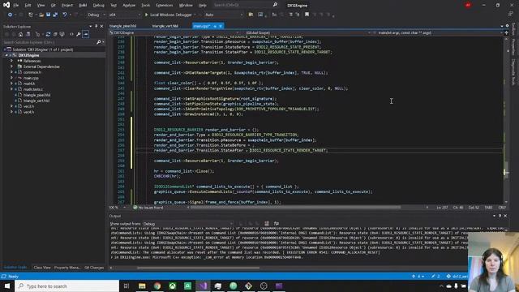
Task: Click the Undo toolbar icon
Action: [x=65, y=15]
